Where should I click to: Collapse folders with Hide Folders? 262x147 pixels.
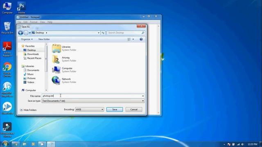click(x=28, y=110)
